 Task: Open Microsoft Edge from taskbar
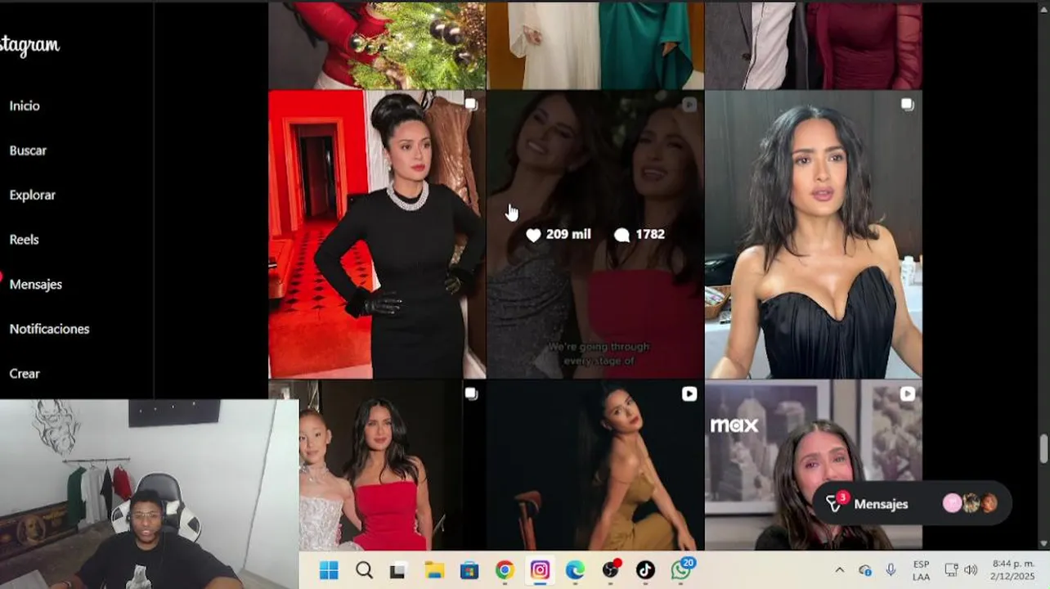coord(575,570)
